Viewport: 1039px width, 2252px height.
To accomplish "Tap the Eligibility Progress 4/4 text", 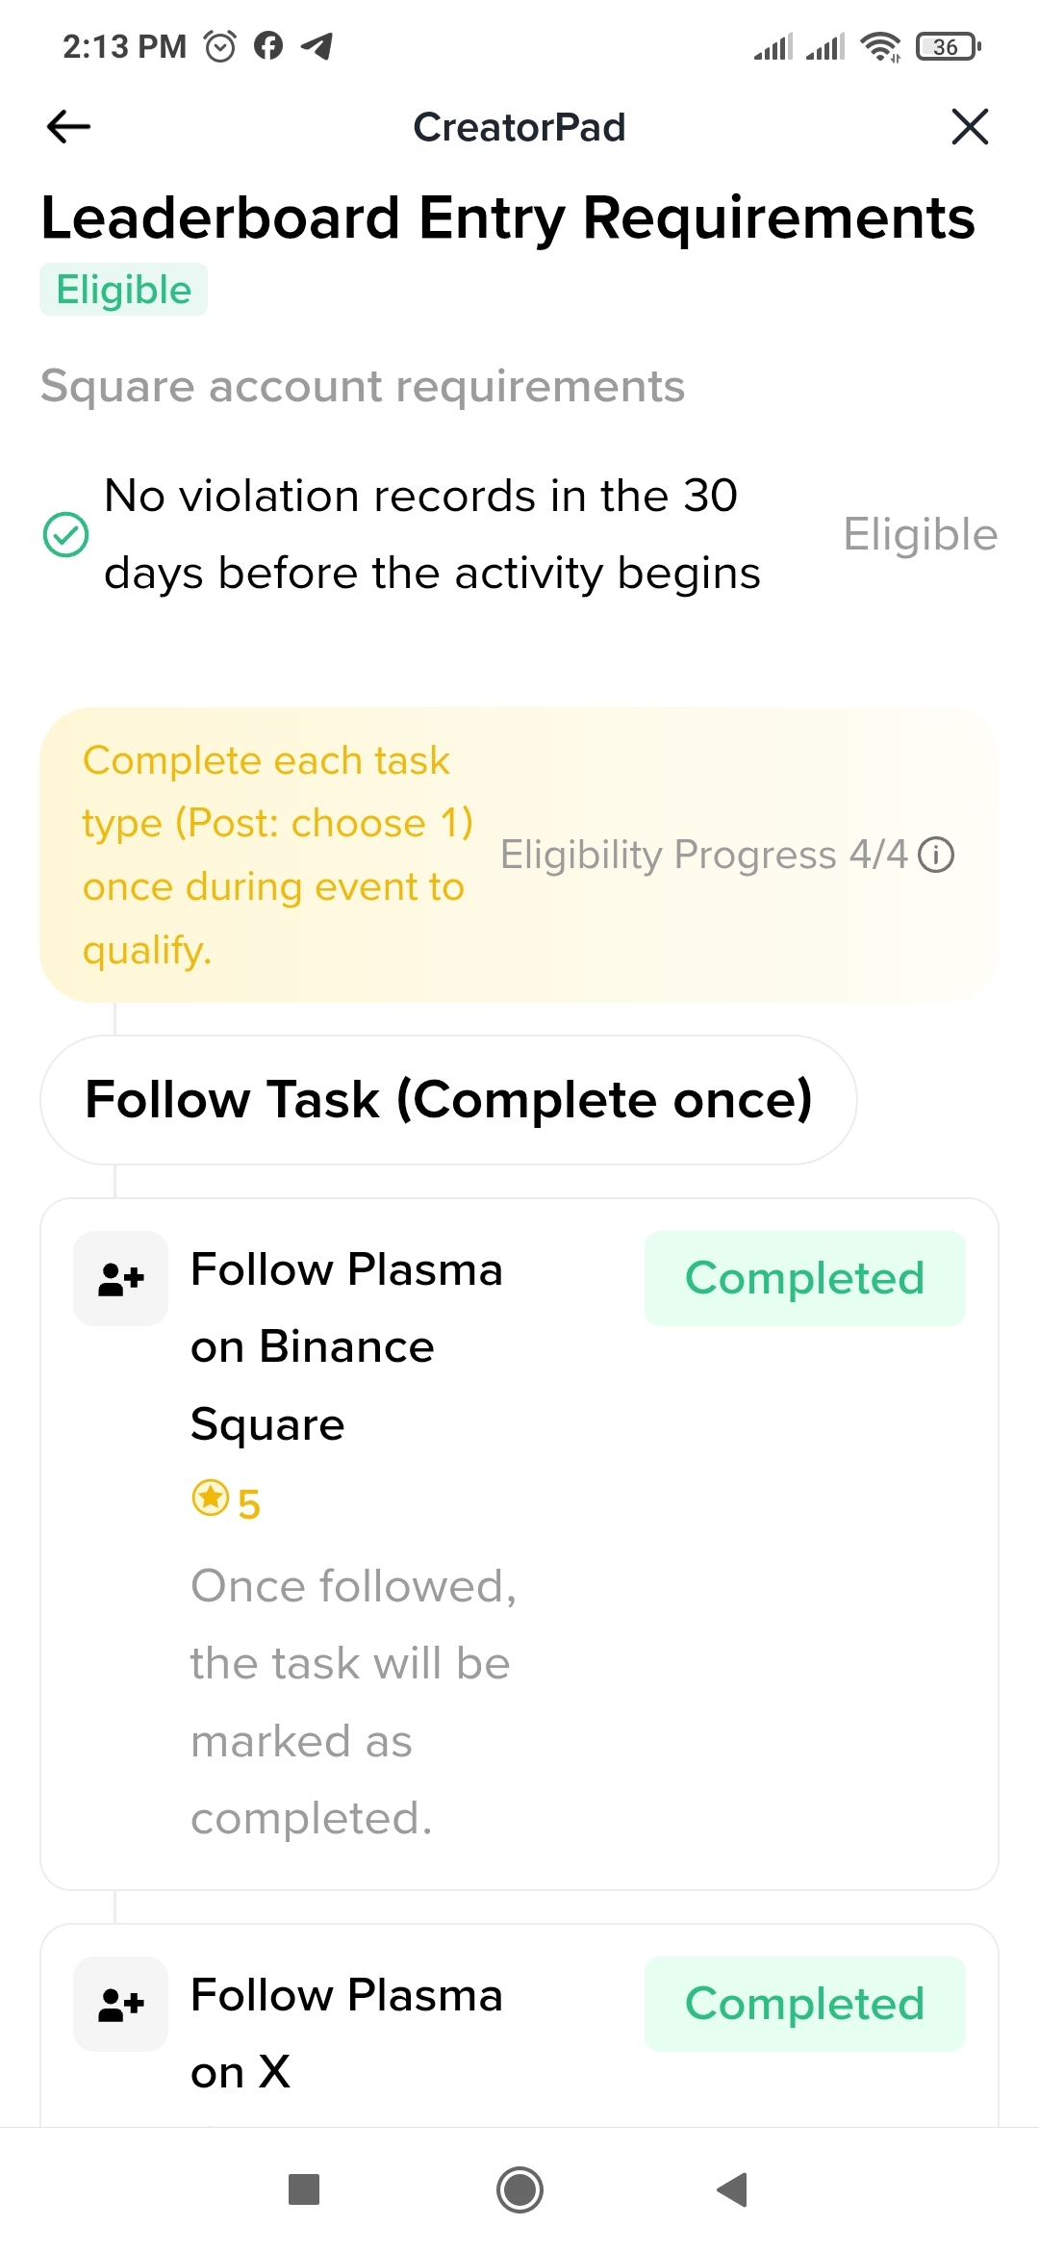I will click(x=703, y=855).
